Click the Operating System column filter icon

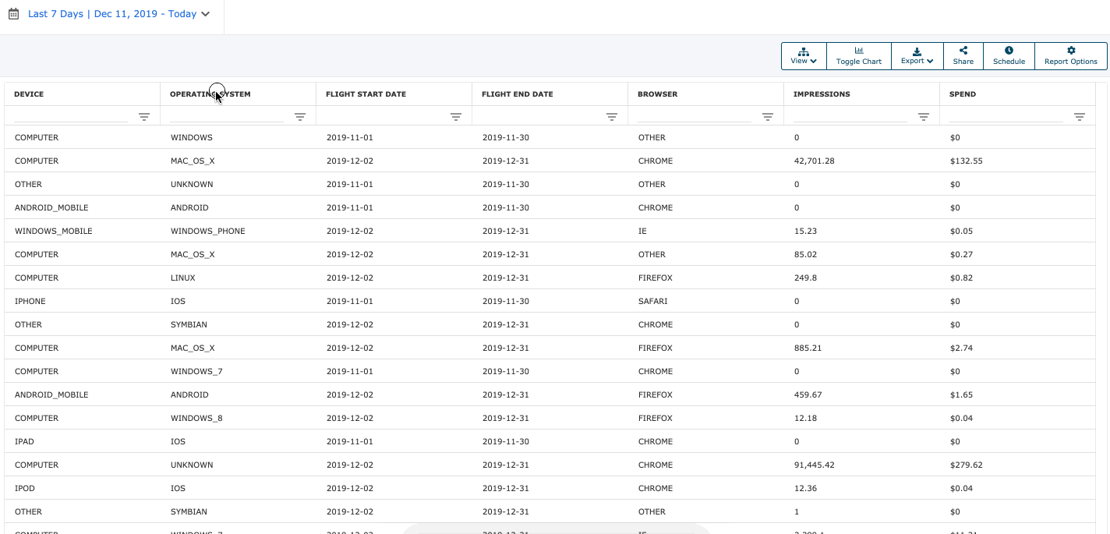pyautogui.click(x=300, y=117)
